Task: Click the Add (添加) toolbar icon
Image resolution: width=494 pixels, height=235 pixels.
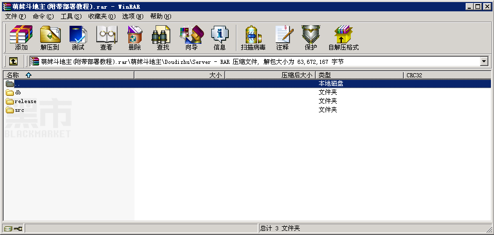Action: (x=21, y=38)
